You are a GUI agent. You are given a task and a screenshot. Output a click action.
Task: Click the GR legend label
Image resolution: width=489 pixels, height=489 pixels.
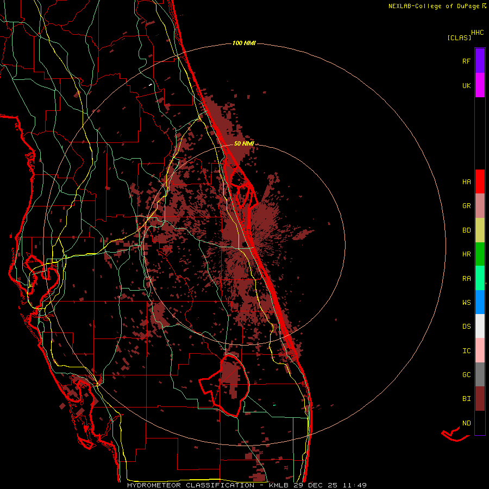pos(466,206)
